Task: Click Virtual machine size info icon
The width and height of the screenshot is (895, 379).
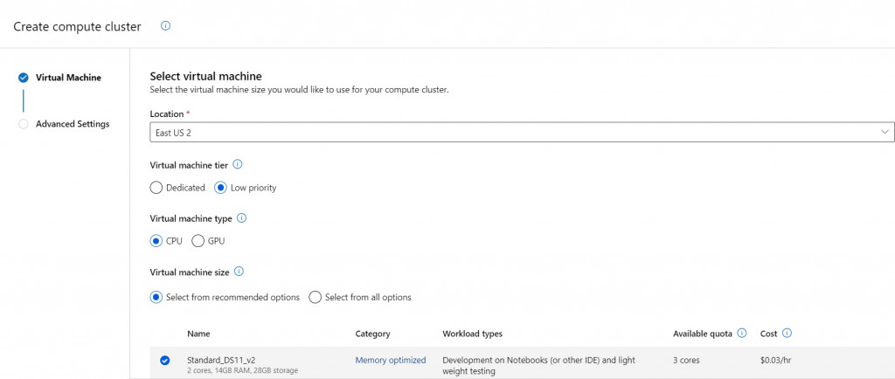Action: tap(239, 272)
